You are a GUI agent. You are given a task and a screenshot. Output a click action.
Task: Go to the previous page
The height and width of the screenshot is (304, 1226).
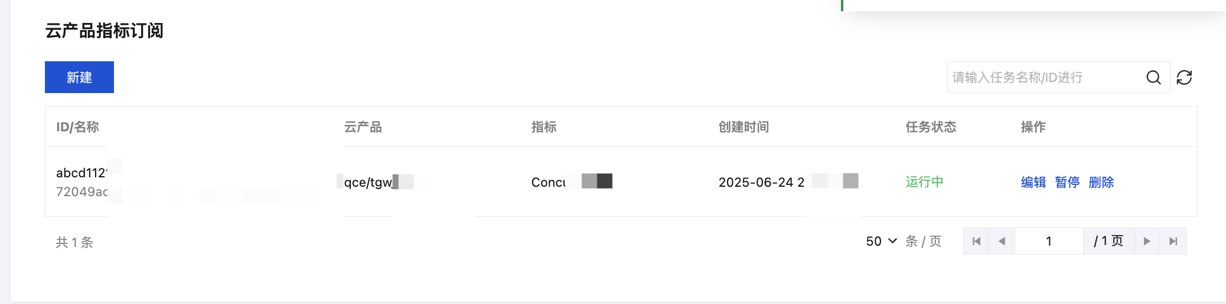pyautogui.click(x=1002, y=241)
